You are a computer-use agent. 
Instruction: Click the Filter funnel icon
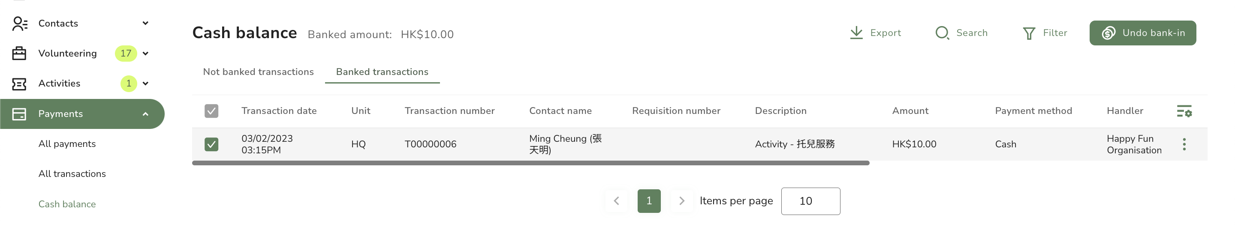pos(1029,33)
